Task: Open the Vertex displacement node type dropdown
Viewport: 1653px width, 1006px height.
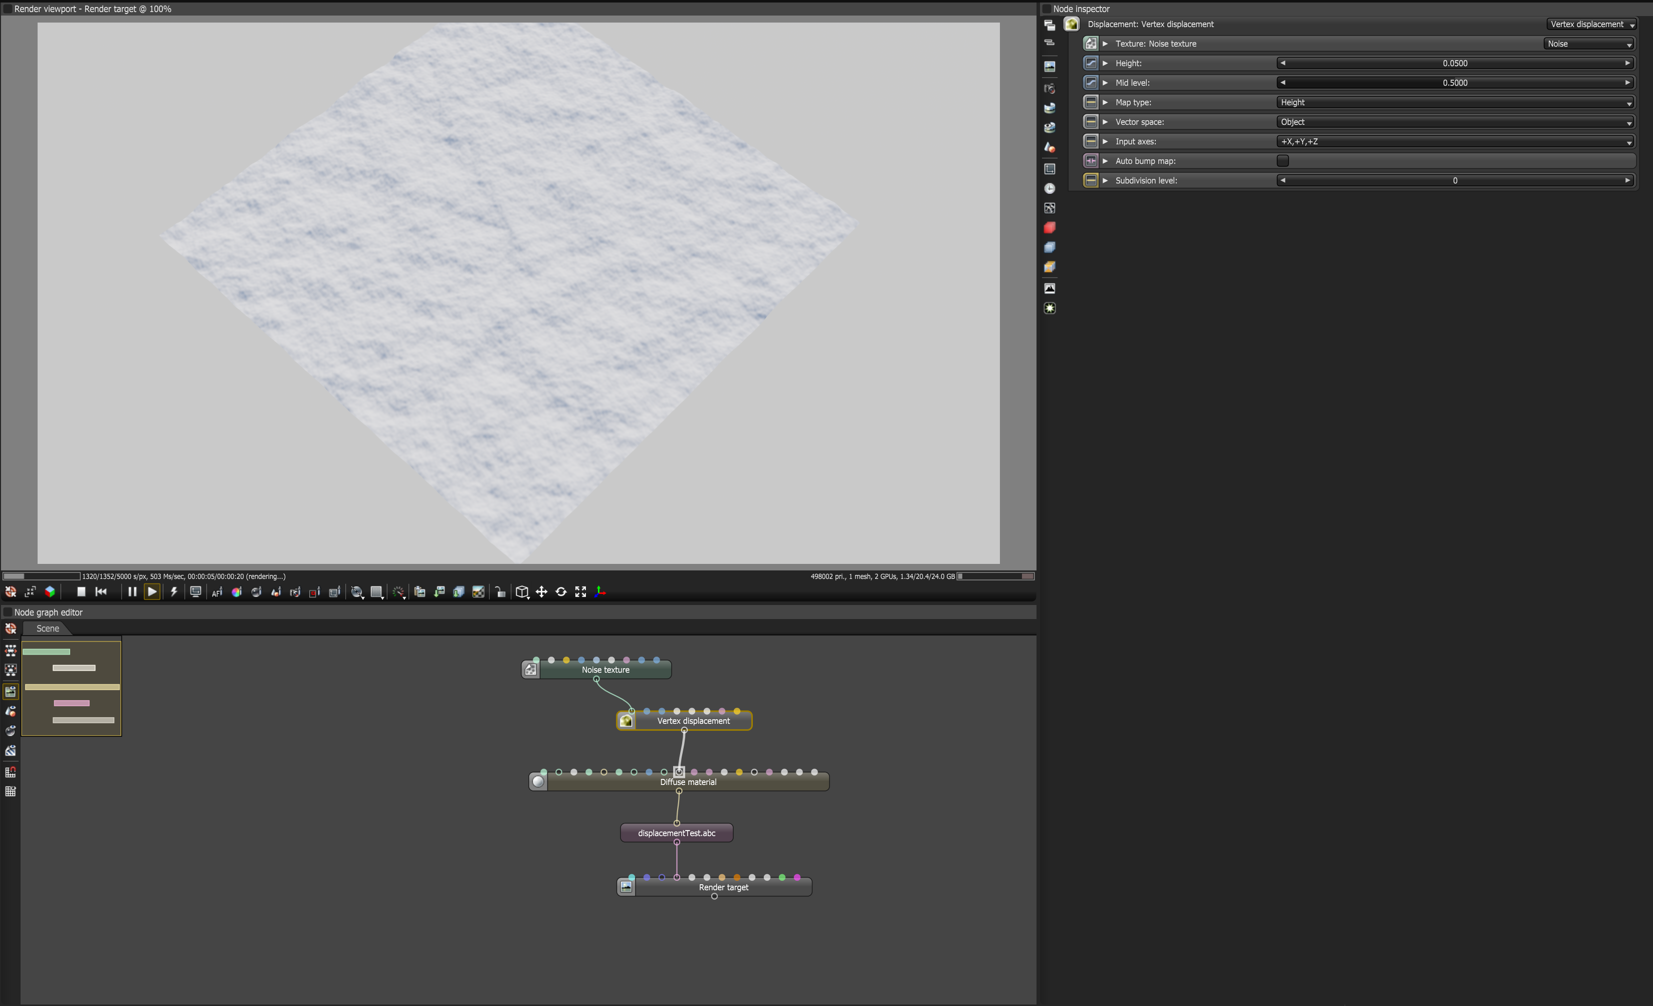Action: 1591,24
